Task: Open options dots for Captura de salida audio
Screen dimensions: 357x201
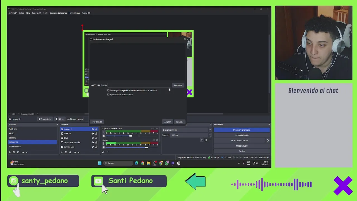Action: pos(104,132)
